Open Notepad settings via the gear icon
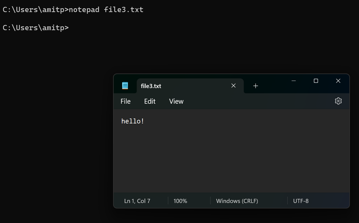The width and height of the screenshot is (359, 223). click(338, 101)
